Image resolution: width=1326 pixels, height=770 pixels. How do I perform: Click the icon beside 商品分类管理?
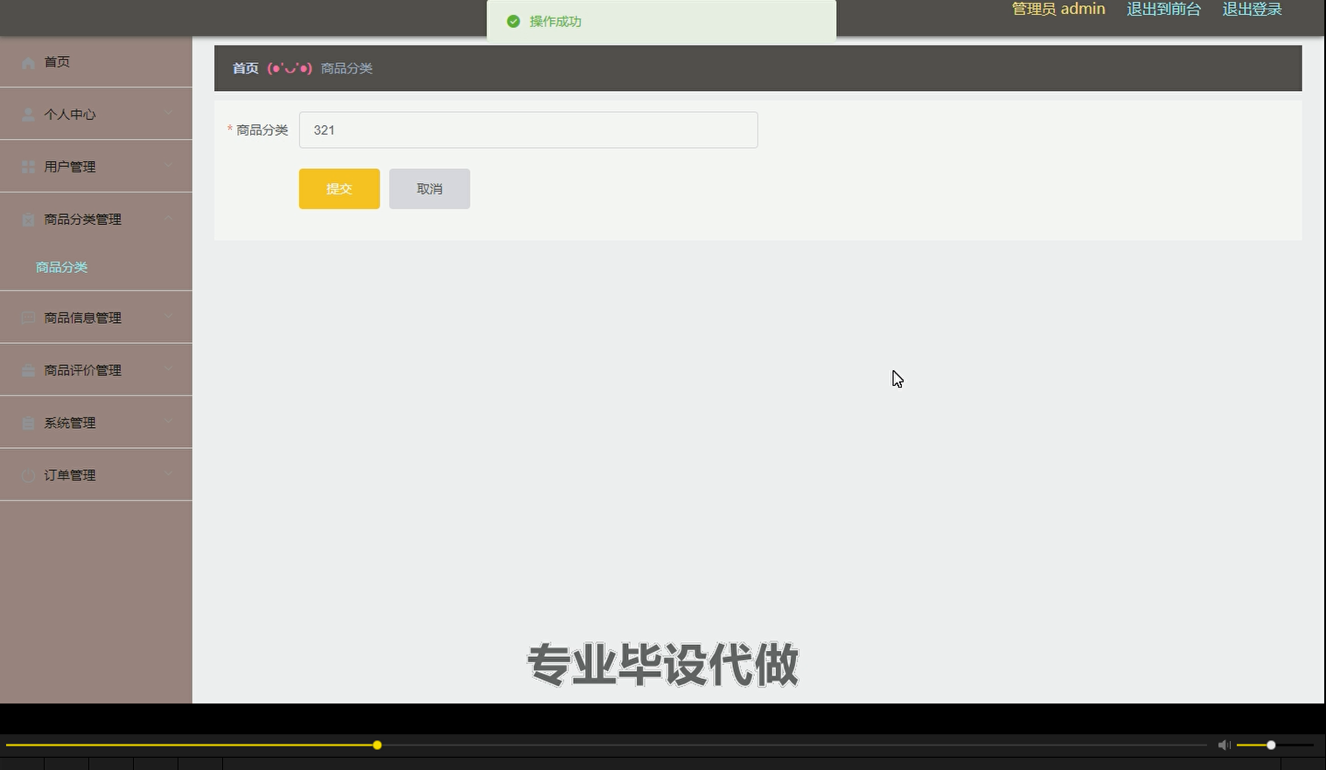click(x=27, y=219)
